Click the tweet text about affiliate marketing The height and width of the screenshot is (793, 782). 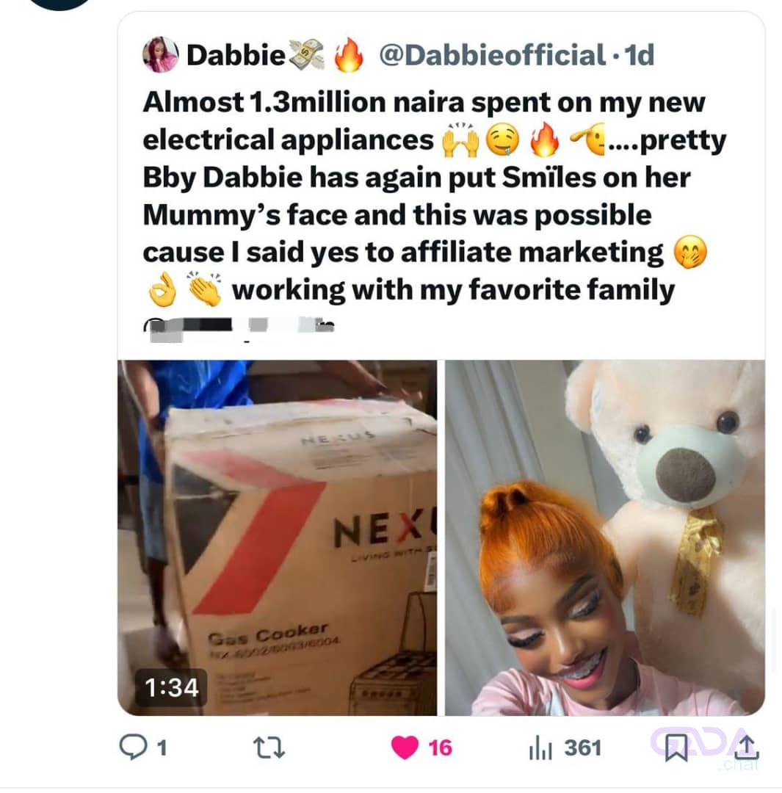(x=434, y=196)
